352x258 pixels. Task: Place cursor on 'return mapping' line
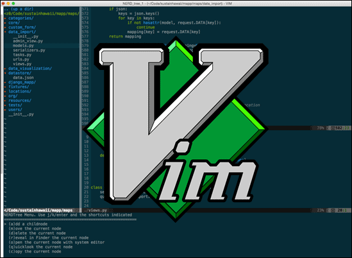(x=125, y=37)
